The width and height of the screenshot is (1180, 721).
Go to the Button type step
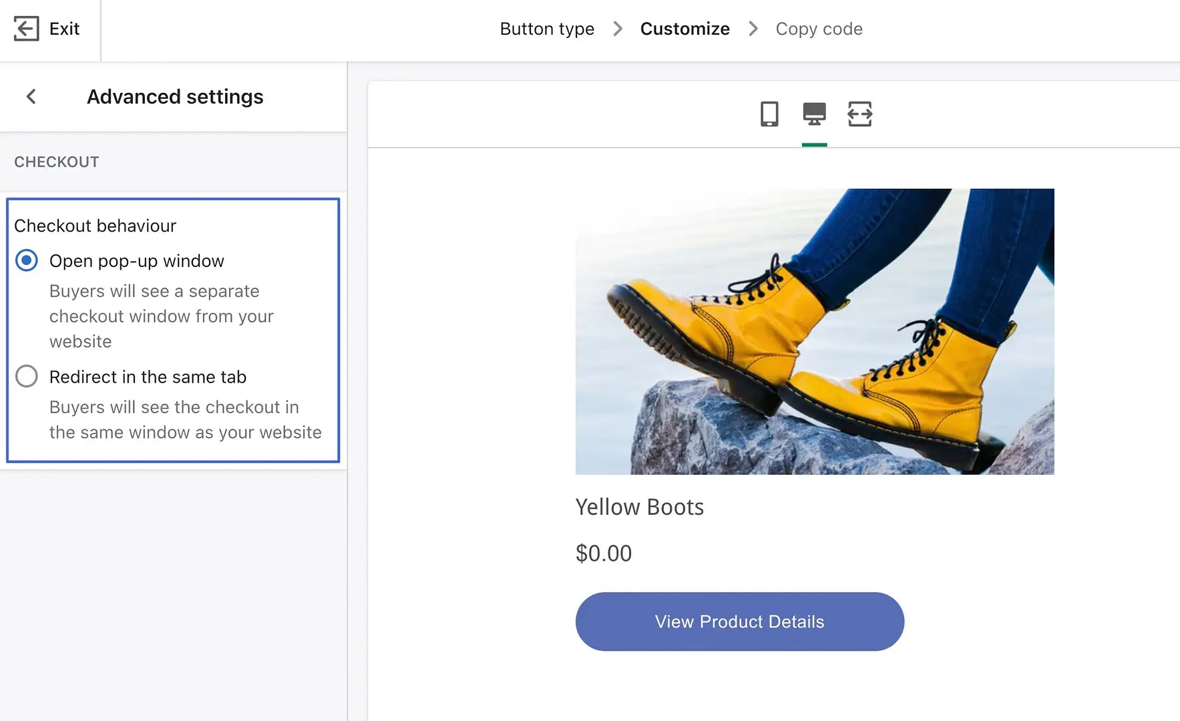point(547,29)
